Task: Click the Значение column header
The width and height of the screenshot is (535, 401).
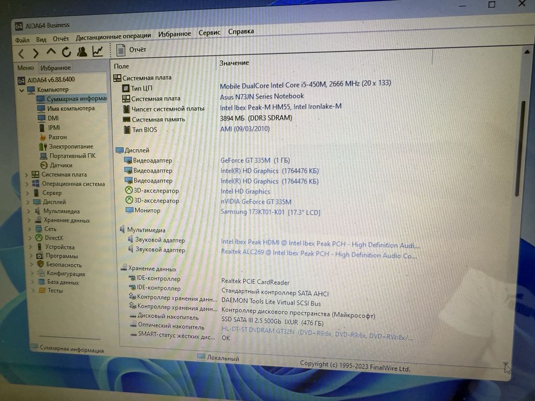Action: [x=234, y=63]
